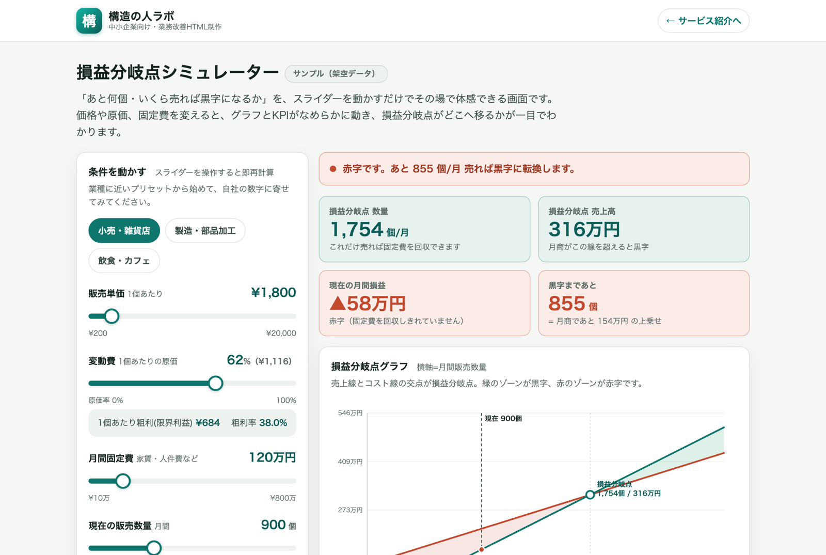
Task: Click the ¥20,000 slider maximum label
Action: tap(281, 333)
